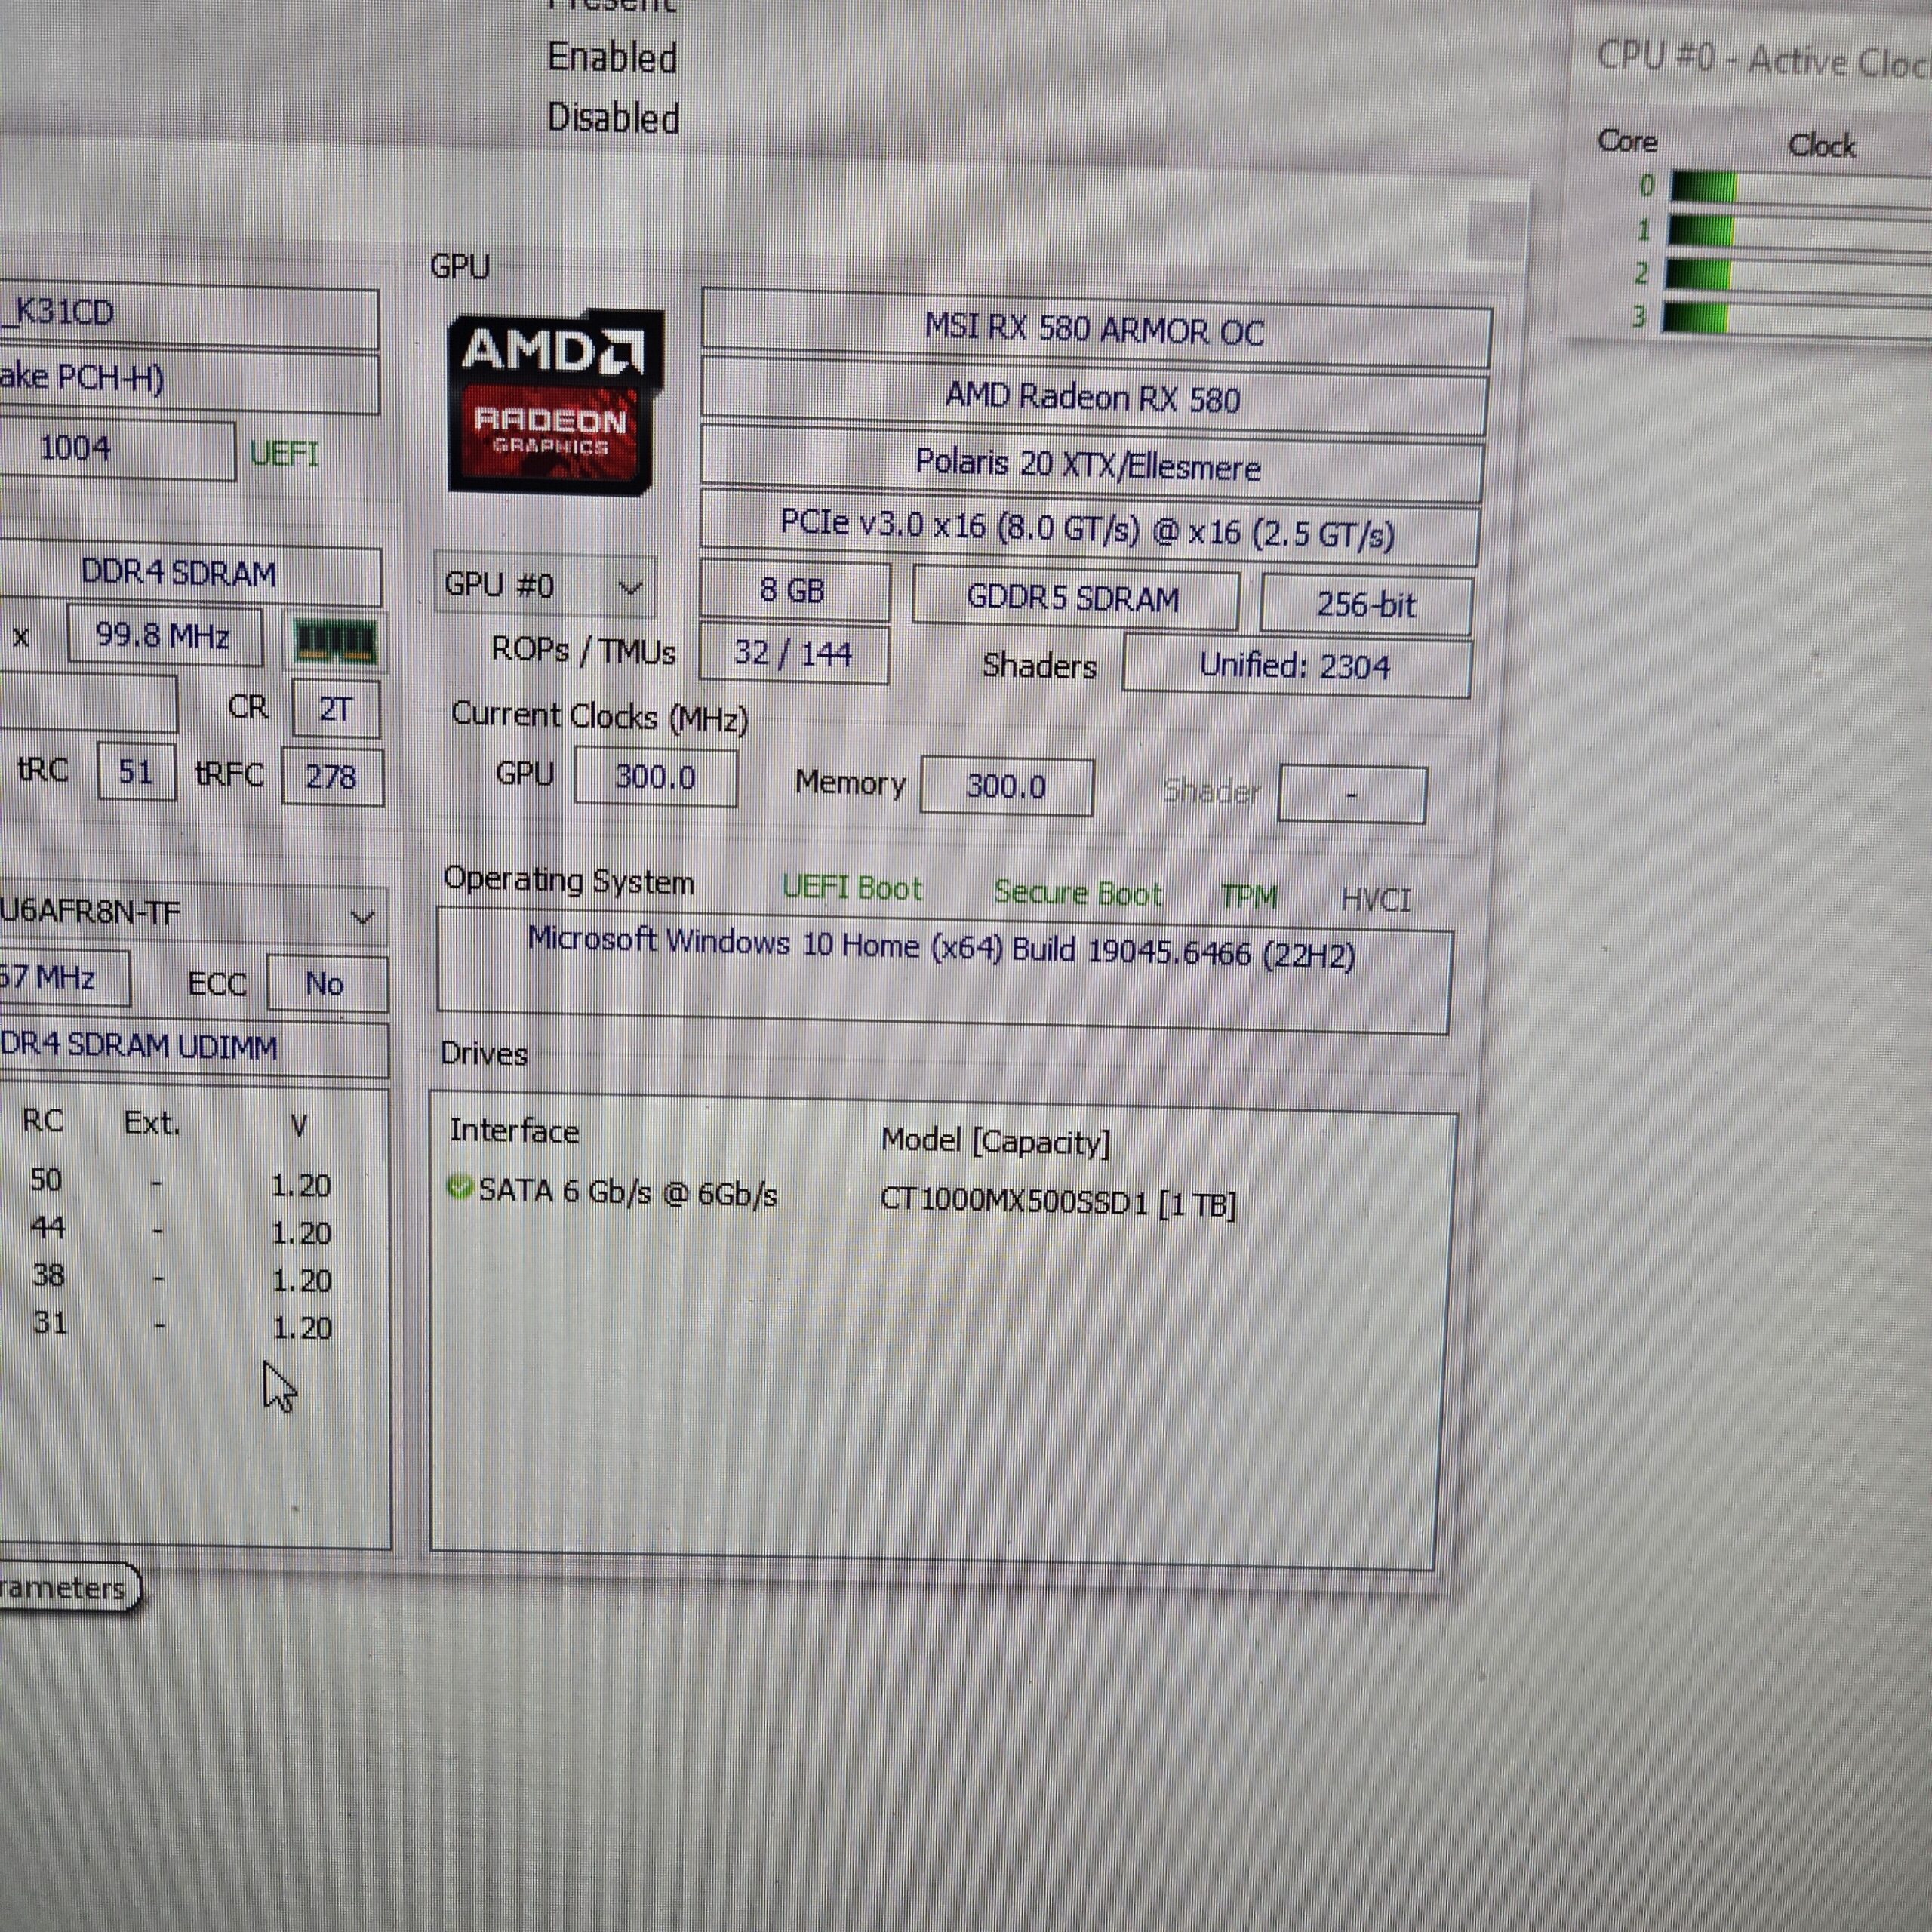Screen dimensions: 1932x1932
Task: Click the TPM indicator
Action: (1248, 896)
